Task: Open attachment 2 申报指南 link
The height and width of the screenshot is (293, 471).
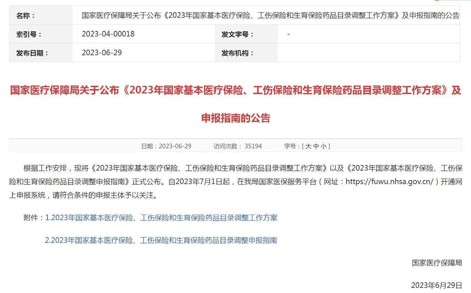Action: point(161,240)
